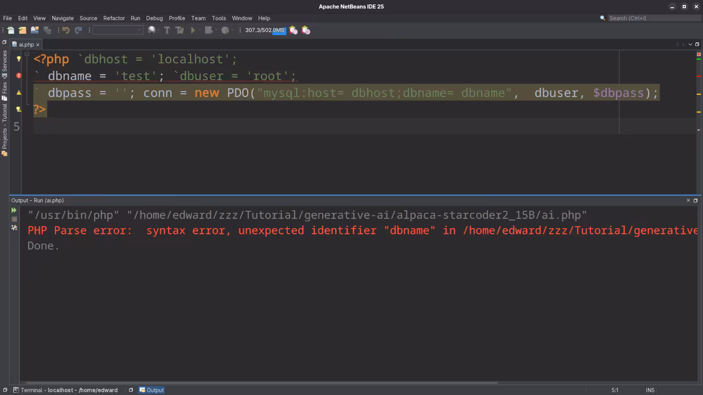
Task: Open the Profile menu
Action: (177, 18)
